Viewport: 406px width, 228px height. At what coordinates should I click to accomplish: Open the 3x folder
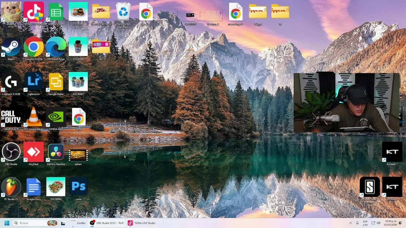pos(280,14)
